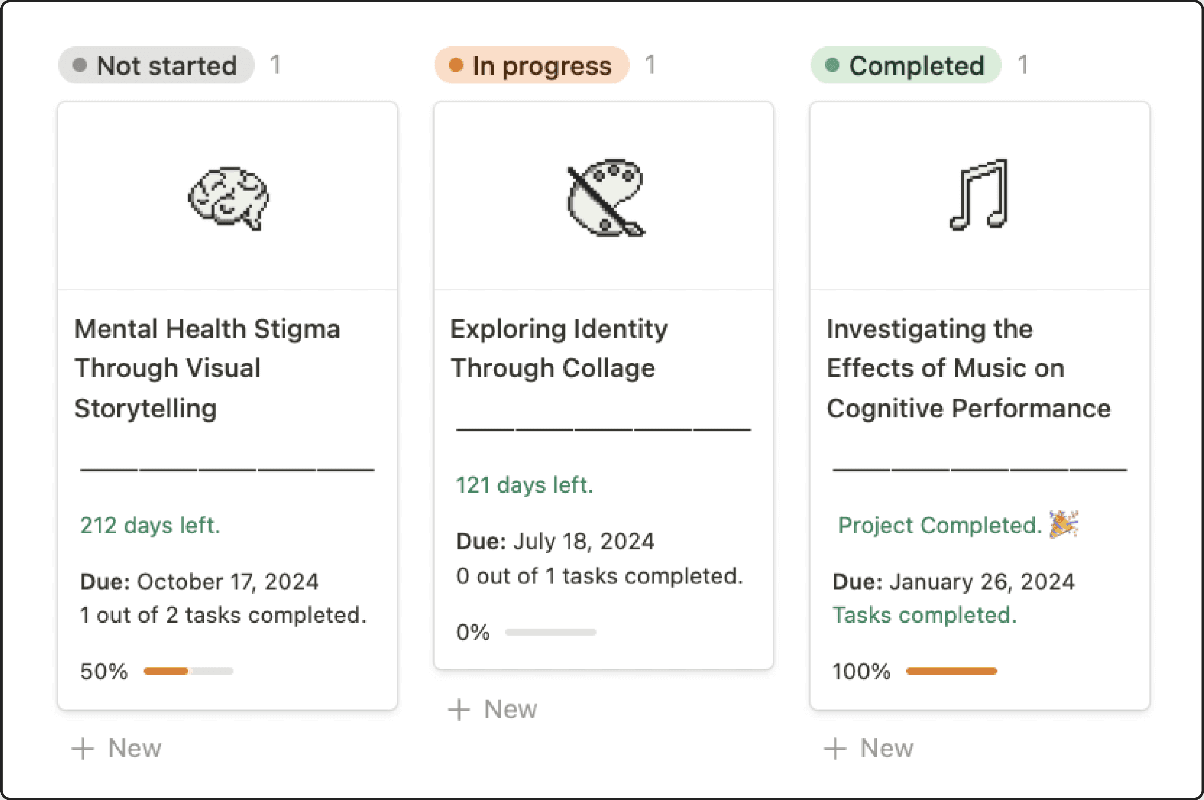The width and height of the screenshot is (1204, 800).
Task: Click the plus icon under Not started column
Action: tap(83, 749)
